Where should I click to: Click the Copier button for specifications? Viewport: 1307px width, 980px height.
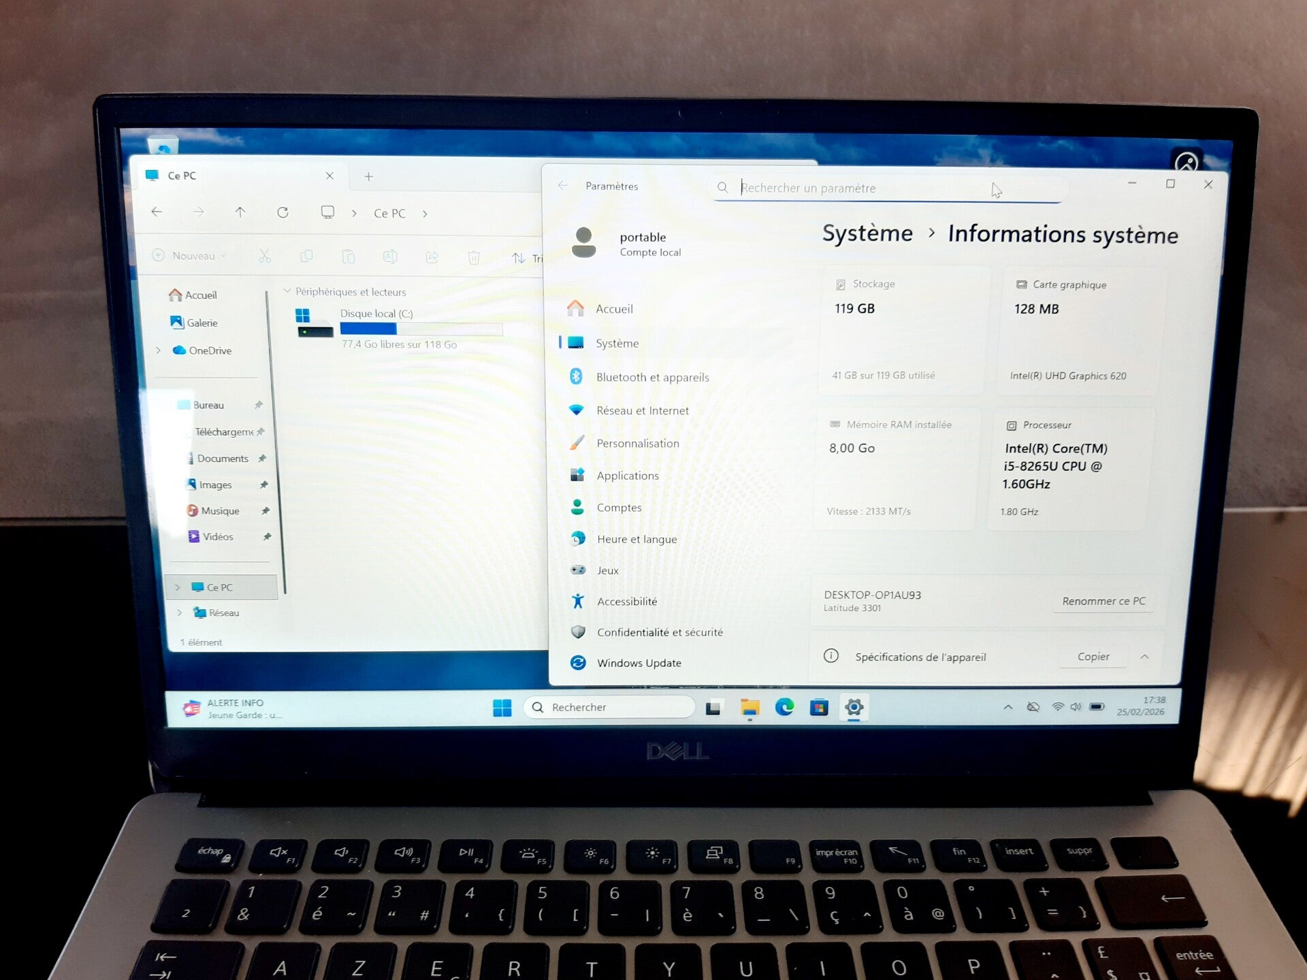click(1093, 657)
